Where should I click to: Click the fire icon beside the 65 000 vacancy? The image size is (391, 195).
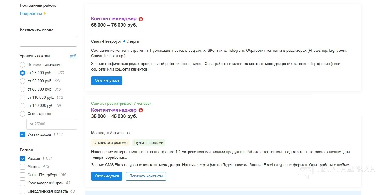[x=141, y=19]
